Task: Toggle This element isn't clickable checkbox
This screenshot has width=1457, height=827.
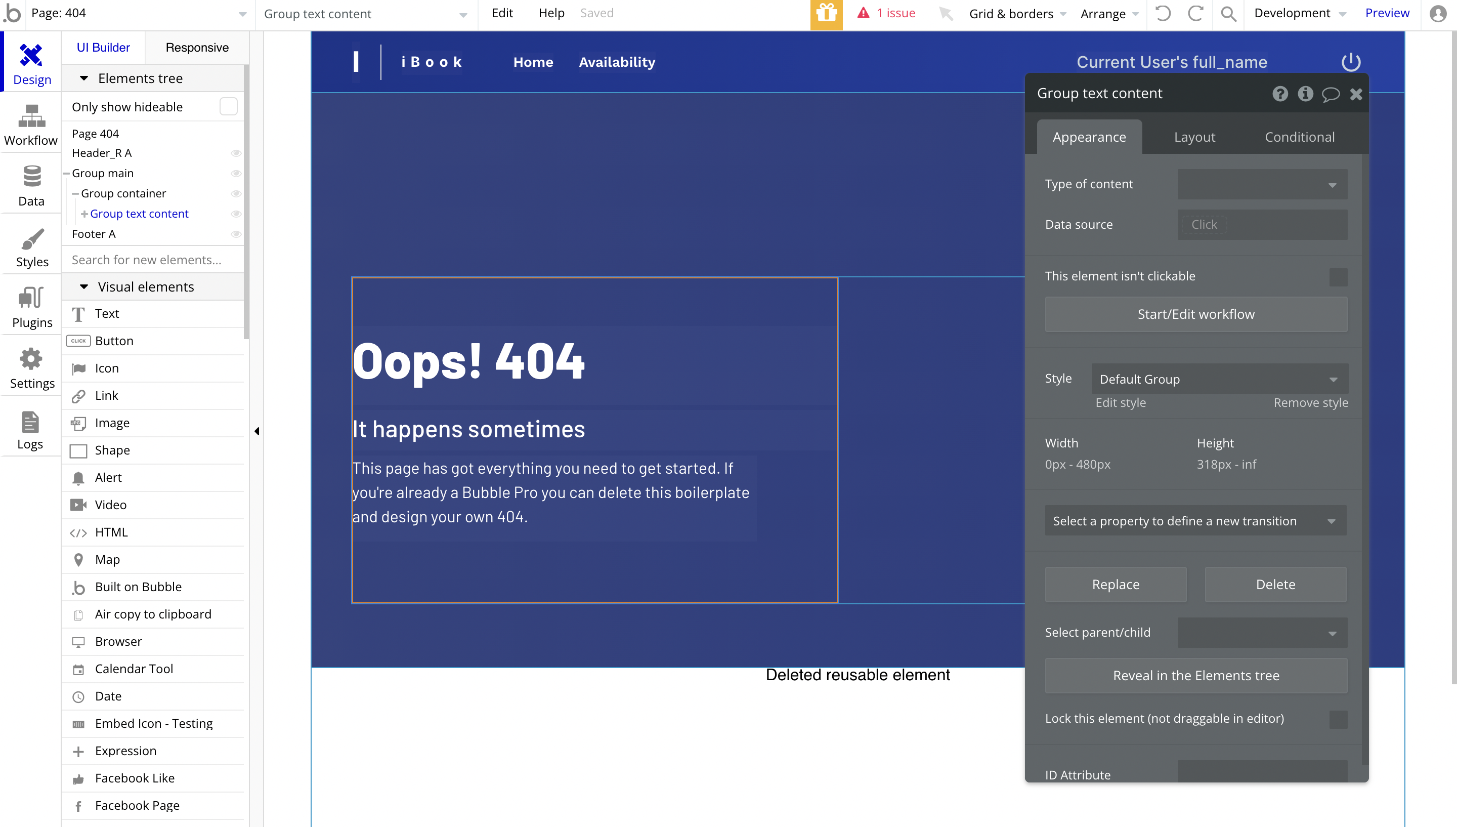Action: pos(1338,277)
